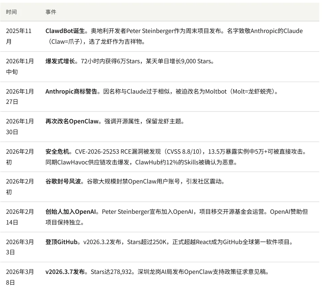
Task: Click the text 某天单日增长9,000 Stars
Action: pyautogui.click(x=178, y=61)
